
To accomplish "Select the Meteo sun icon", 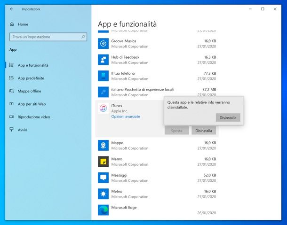I will point(103,194).
